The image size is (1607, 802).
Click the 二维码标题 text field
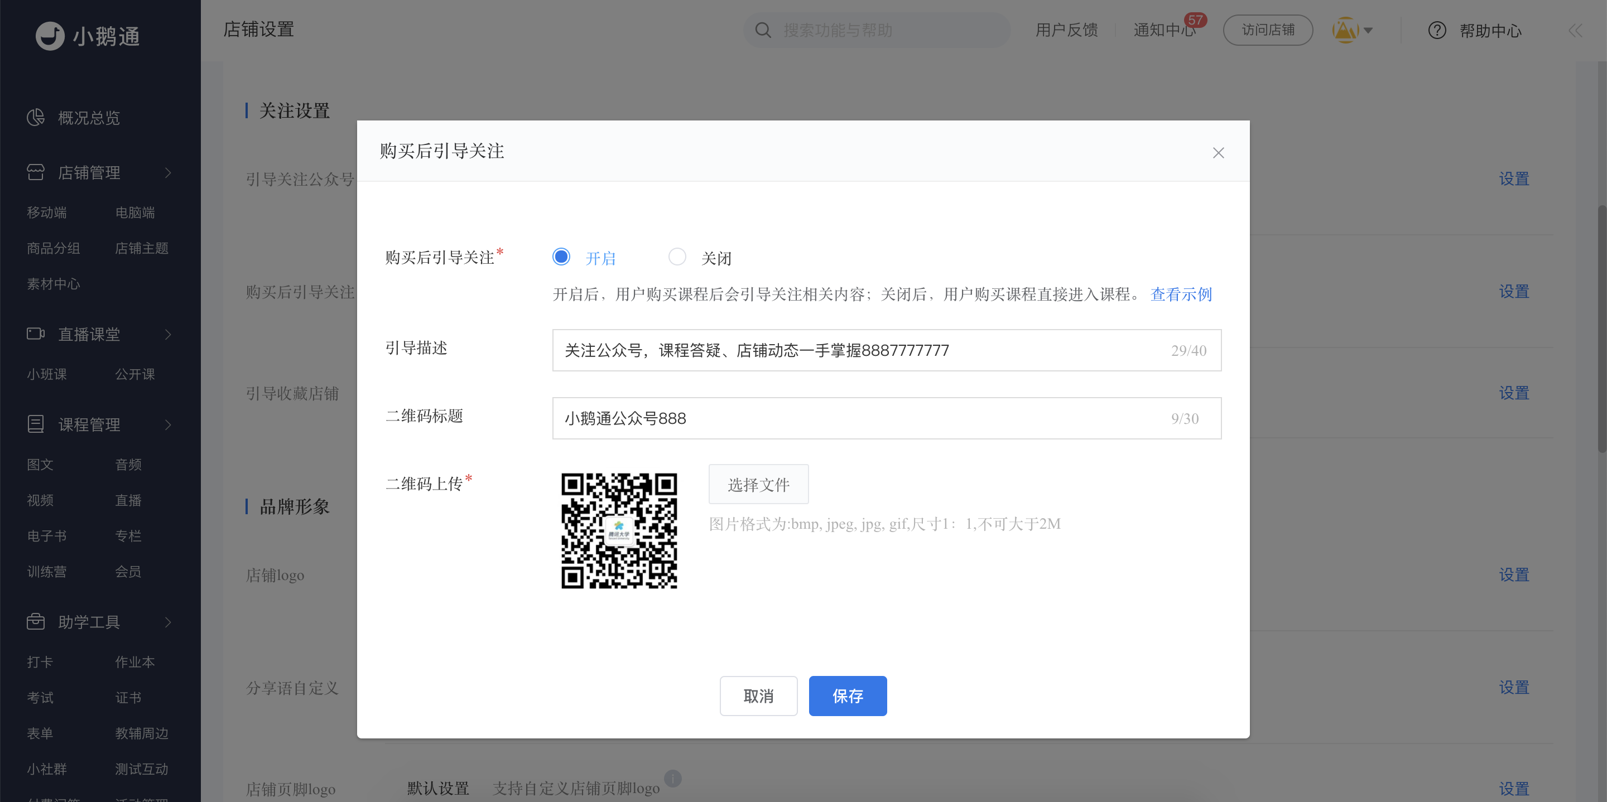pos(887,418)
